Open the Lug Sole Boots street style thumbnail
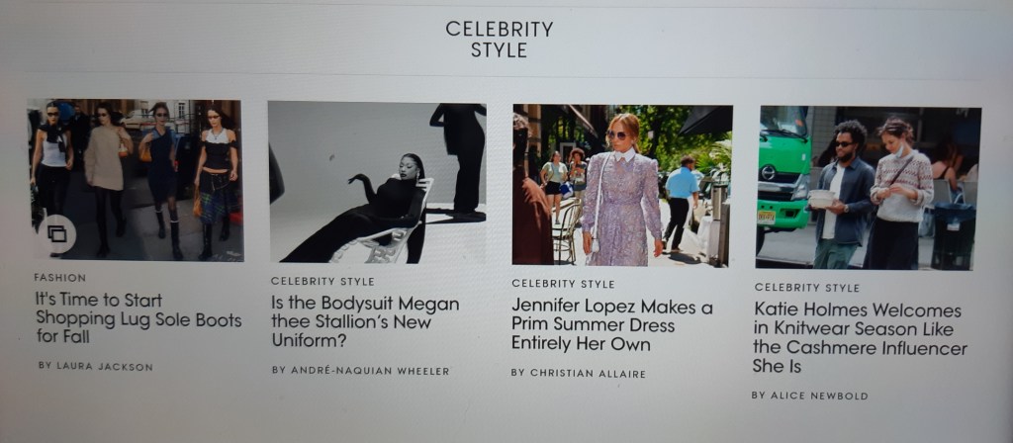Screen dimensions: 1013x443 point(135,180)
